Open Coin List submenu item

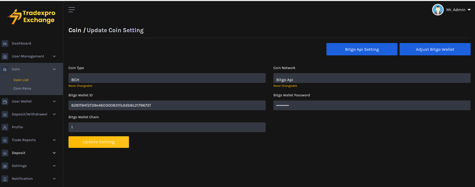pyautogui.click(x=21, y=80)
